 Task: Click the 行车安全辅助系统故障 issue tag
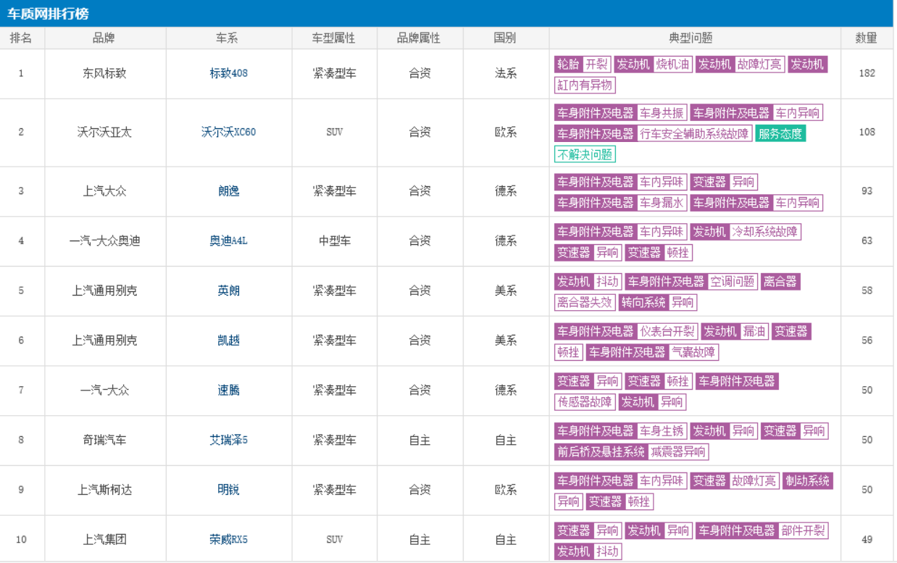[695, 134]
